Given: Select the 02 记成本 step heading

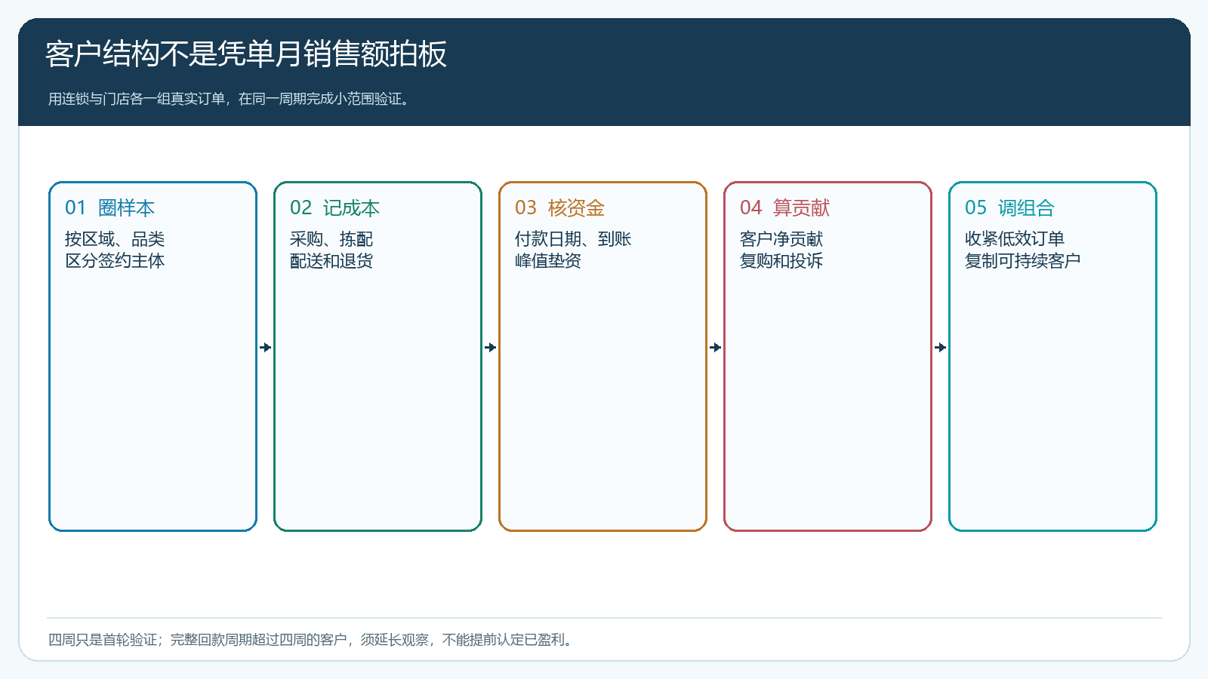Looking at the screenshot, I should tap(334, 207).
